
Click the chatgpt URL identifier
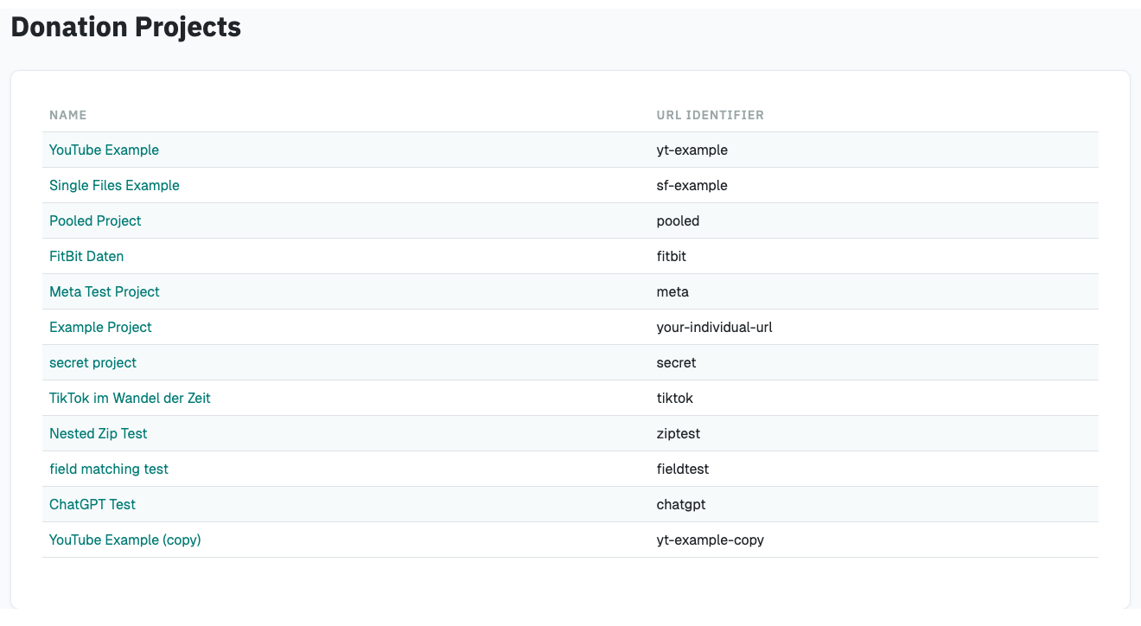681,504
